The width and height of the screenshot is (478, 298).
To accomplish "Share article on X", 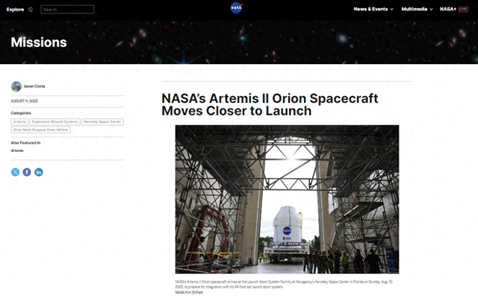I will click(x=15, y=172).
